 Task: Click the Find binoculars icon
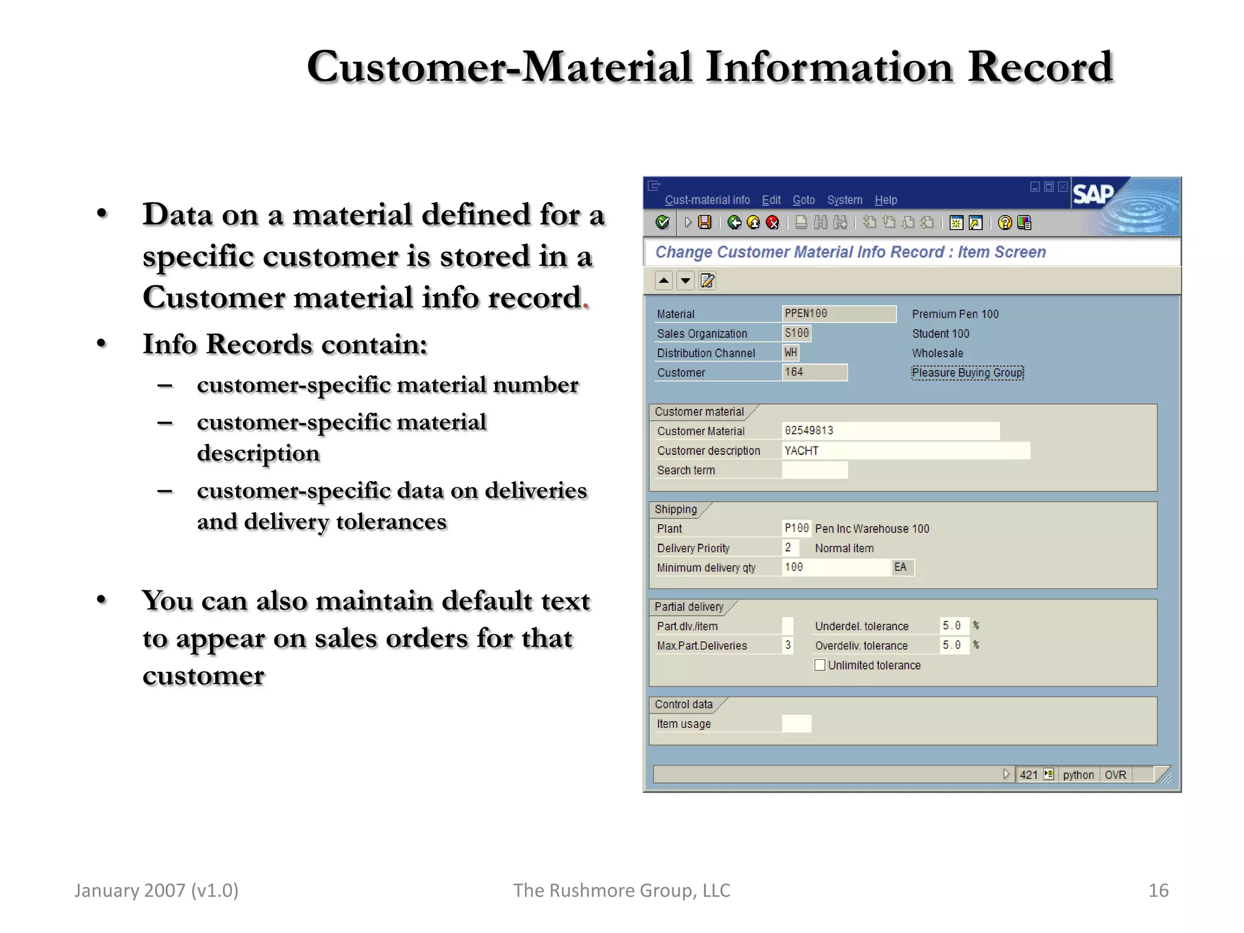[821, 222]
